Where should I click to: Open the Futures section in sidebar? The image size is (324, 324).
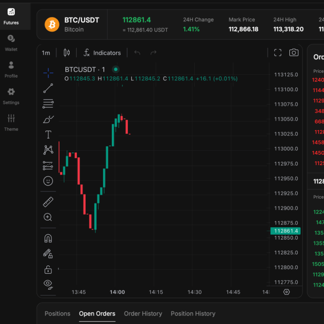point(11,16)
